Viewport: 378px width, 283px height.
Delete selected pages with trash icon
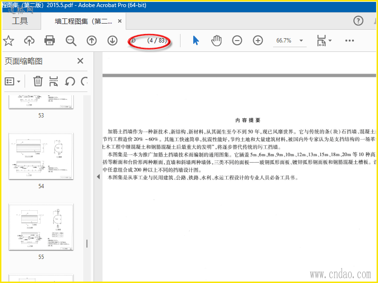click(38, 81)
